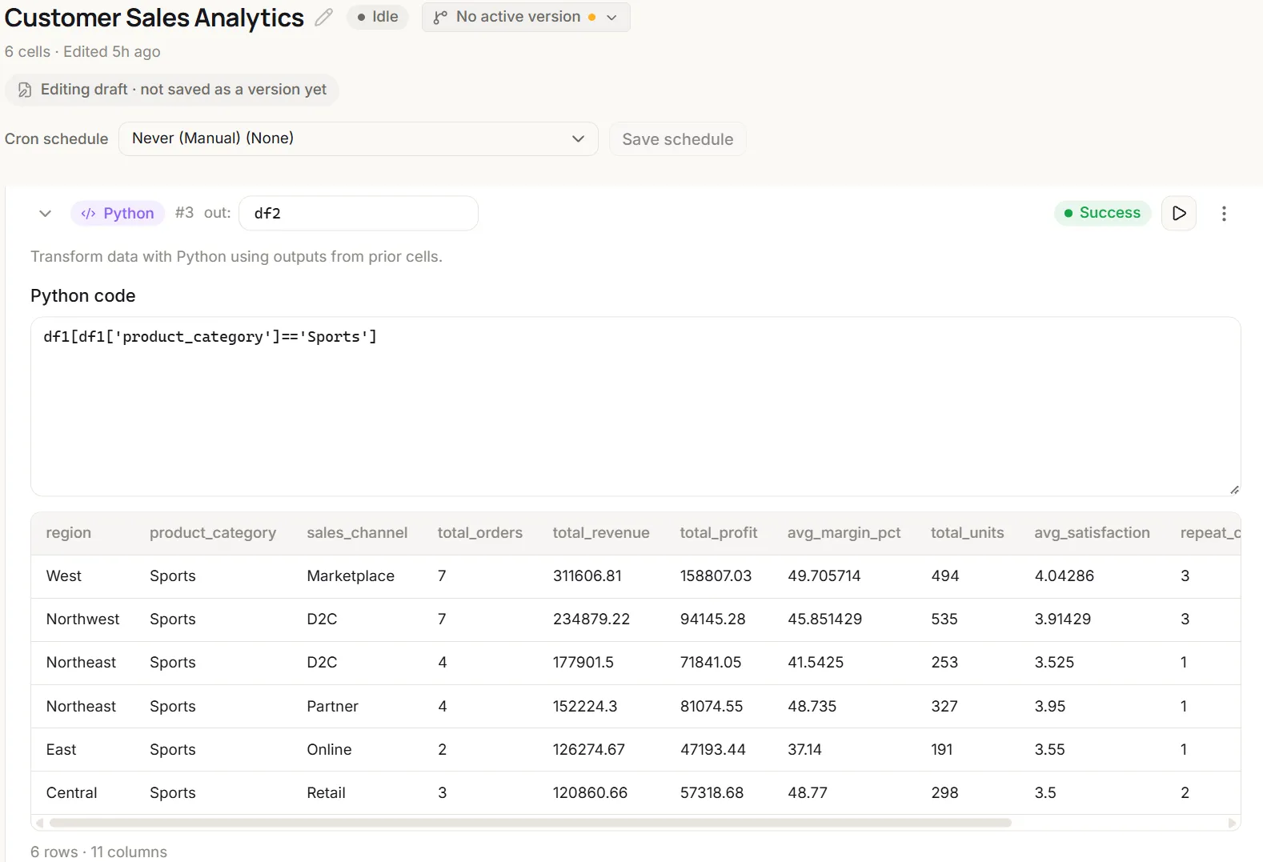Click the margin value 41.5425
1263x862 pixels.
(x=816, y=663)
